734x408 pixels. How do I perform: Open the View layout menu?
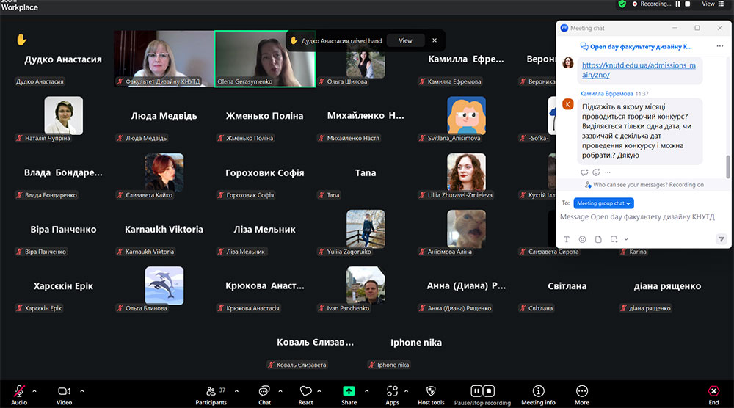click(711, 4)
